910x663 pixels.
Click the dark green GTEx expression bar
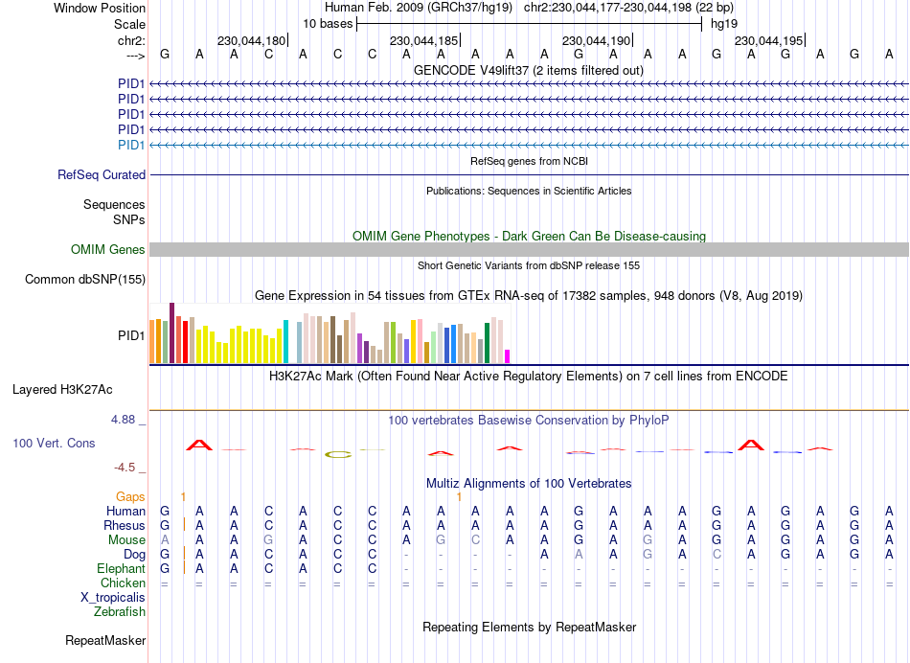click(487, 343)
